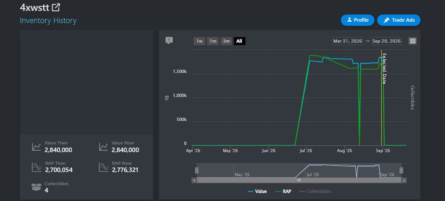This screenshot has width=445, height=201.
Task: Edit the Mar 31, 2026 start date
Action: pos(348,41)
